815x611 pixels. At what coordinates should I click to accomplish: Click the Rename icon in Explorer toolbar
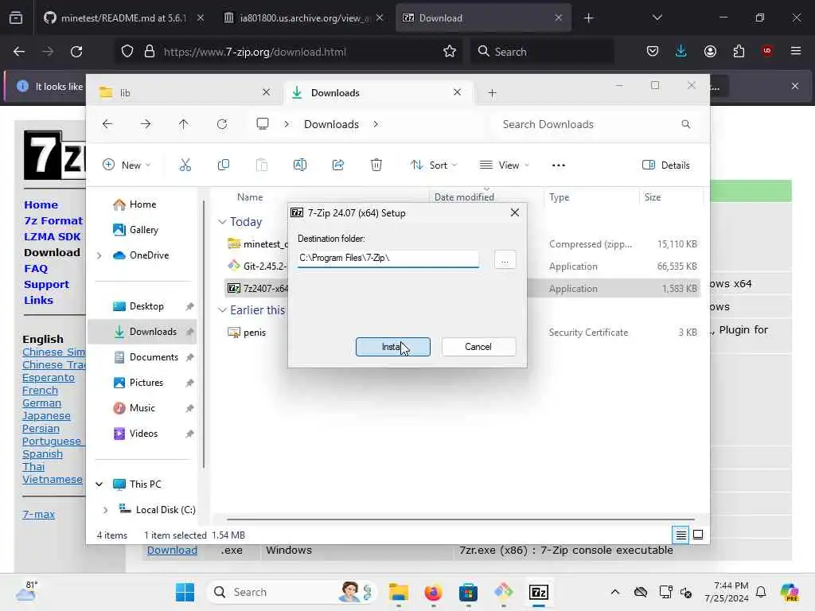click(x=300, y=165)
